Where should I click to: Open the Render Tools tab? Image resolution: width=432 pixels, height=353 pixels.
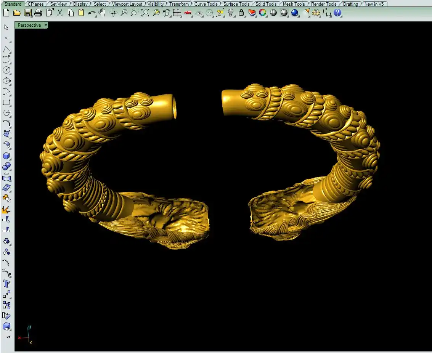tap(323, 4)
